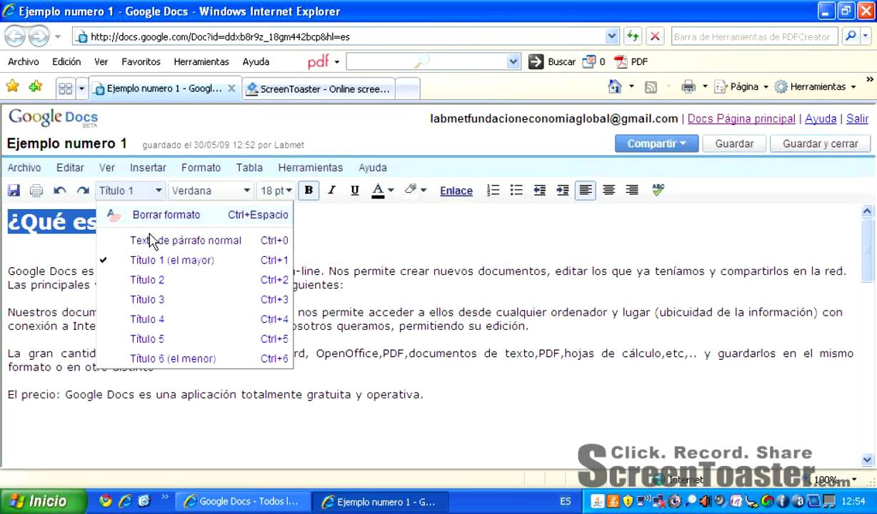The width and height of the screenshot is (877, 514).
Task: Open the Docs Página principal link
Action: coord(741,119)
